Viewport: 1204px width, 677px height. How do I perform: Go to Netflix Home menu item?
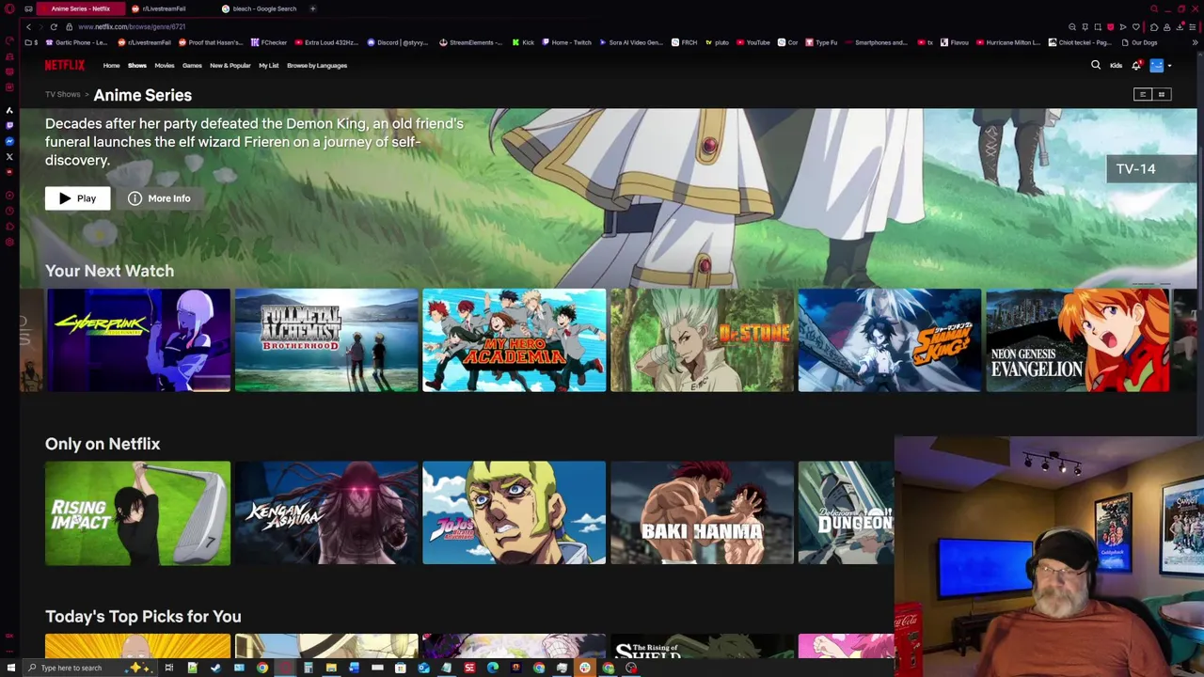[x=111, y=66]
